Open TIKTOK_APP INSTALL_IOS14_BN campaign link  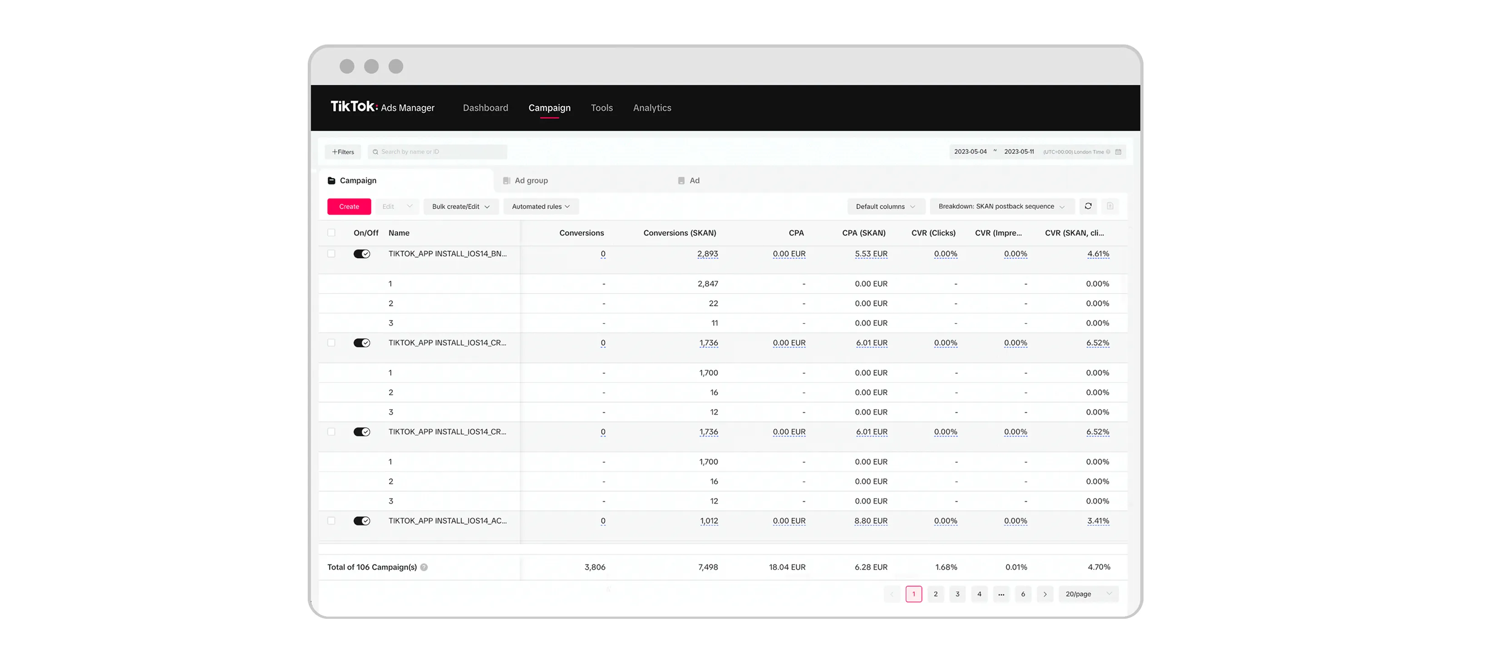pyautogui.click(x=448, y=254)
